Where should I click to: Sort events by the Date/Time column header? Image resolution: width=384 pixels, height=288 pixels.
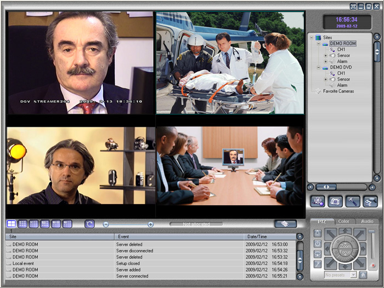click(270, 237)
